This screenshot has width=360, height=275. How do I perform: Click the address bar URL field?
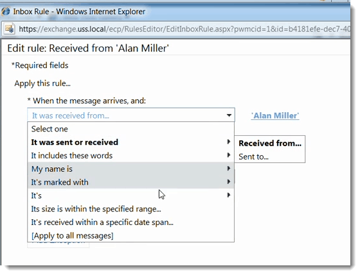pos(184,29)
